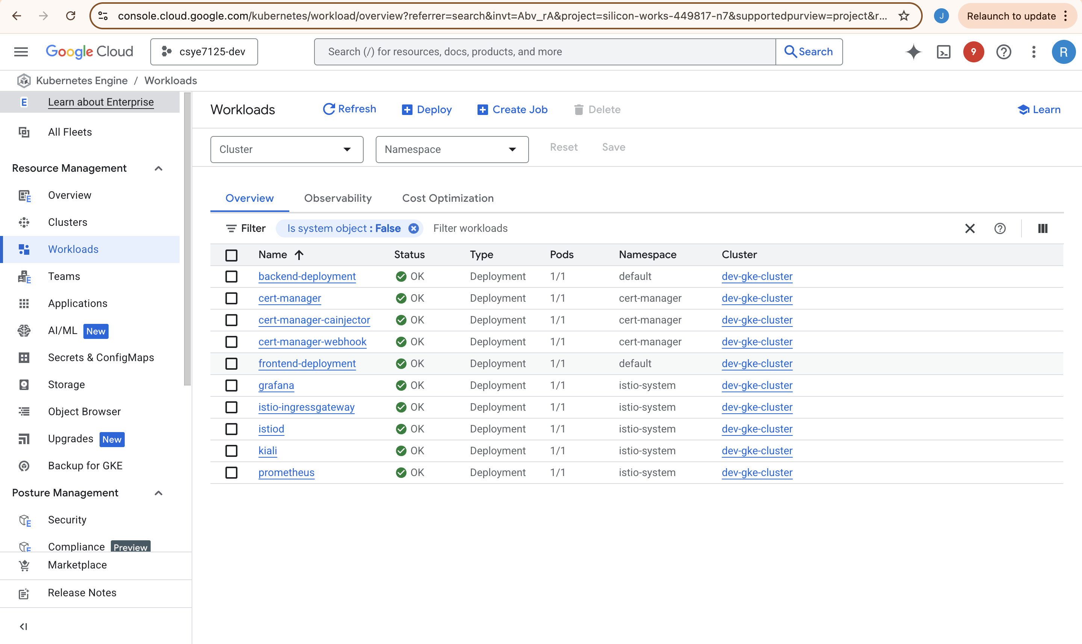Click the Refresh button

[x=349, y=109]
